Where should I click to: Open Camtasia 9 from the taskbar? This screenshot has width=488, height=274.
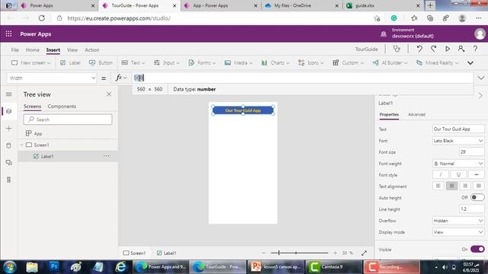(334, 266)
